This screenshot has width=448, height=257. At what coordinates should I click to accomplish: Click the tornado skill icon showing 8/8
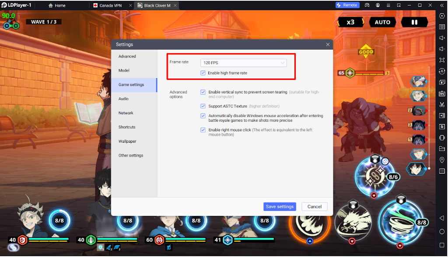point(401,222)
